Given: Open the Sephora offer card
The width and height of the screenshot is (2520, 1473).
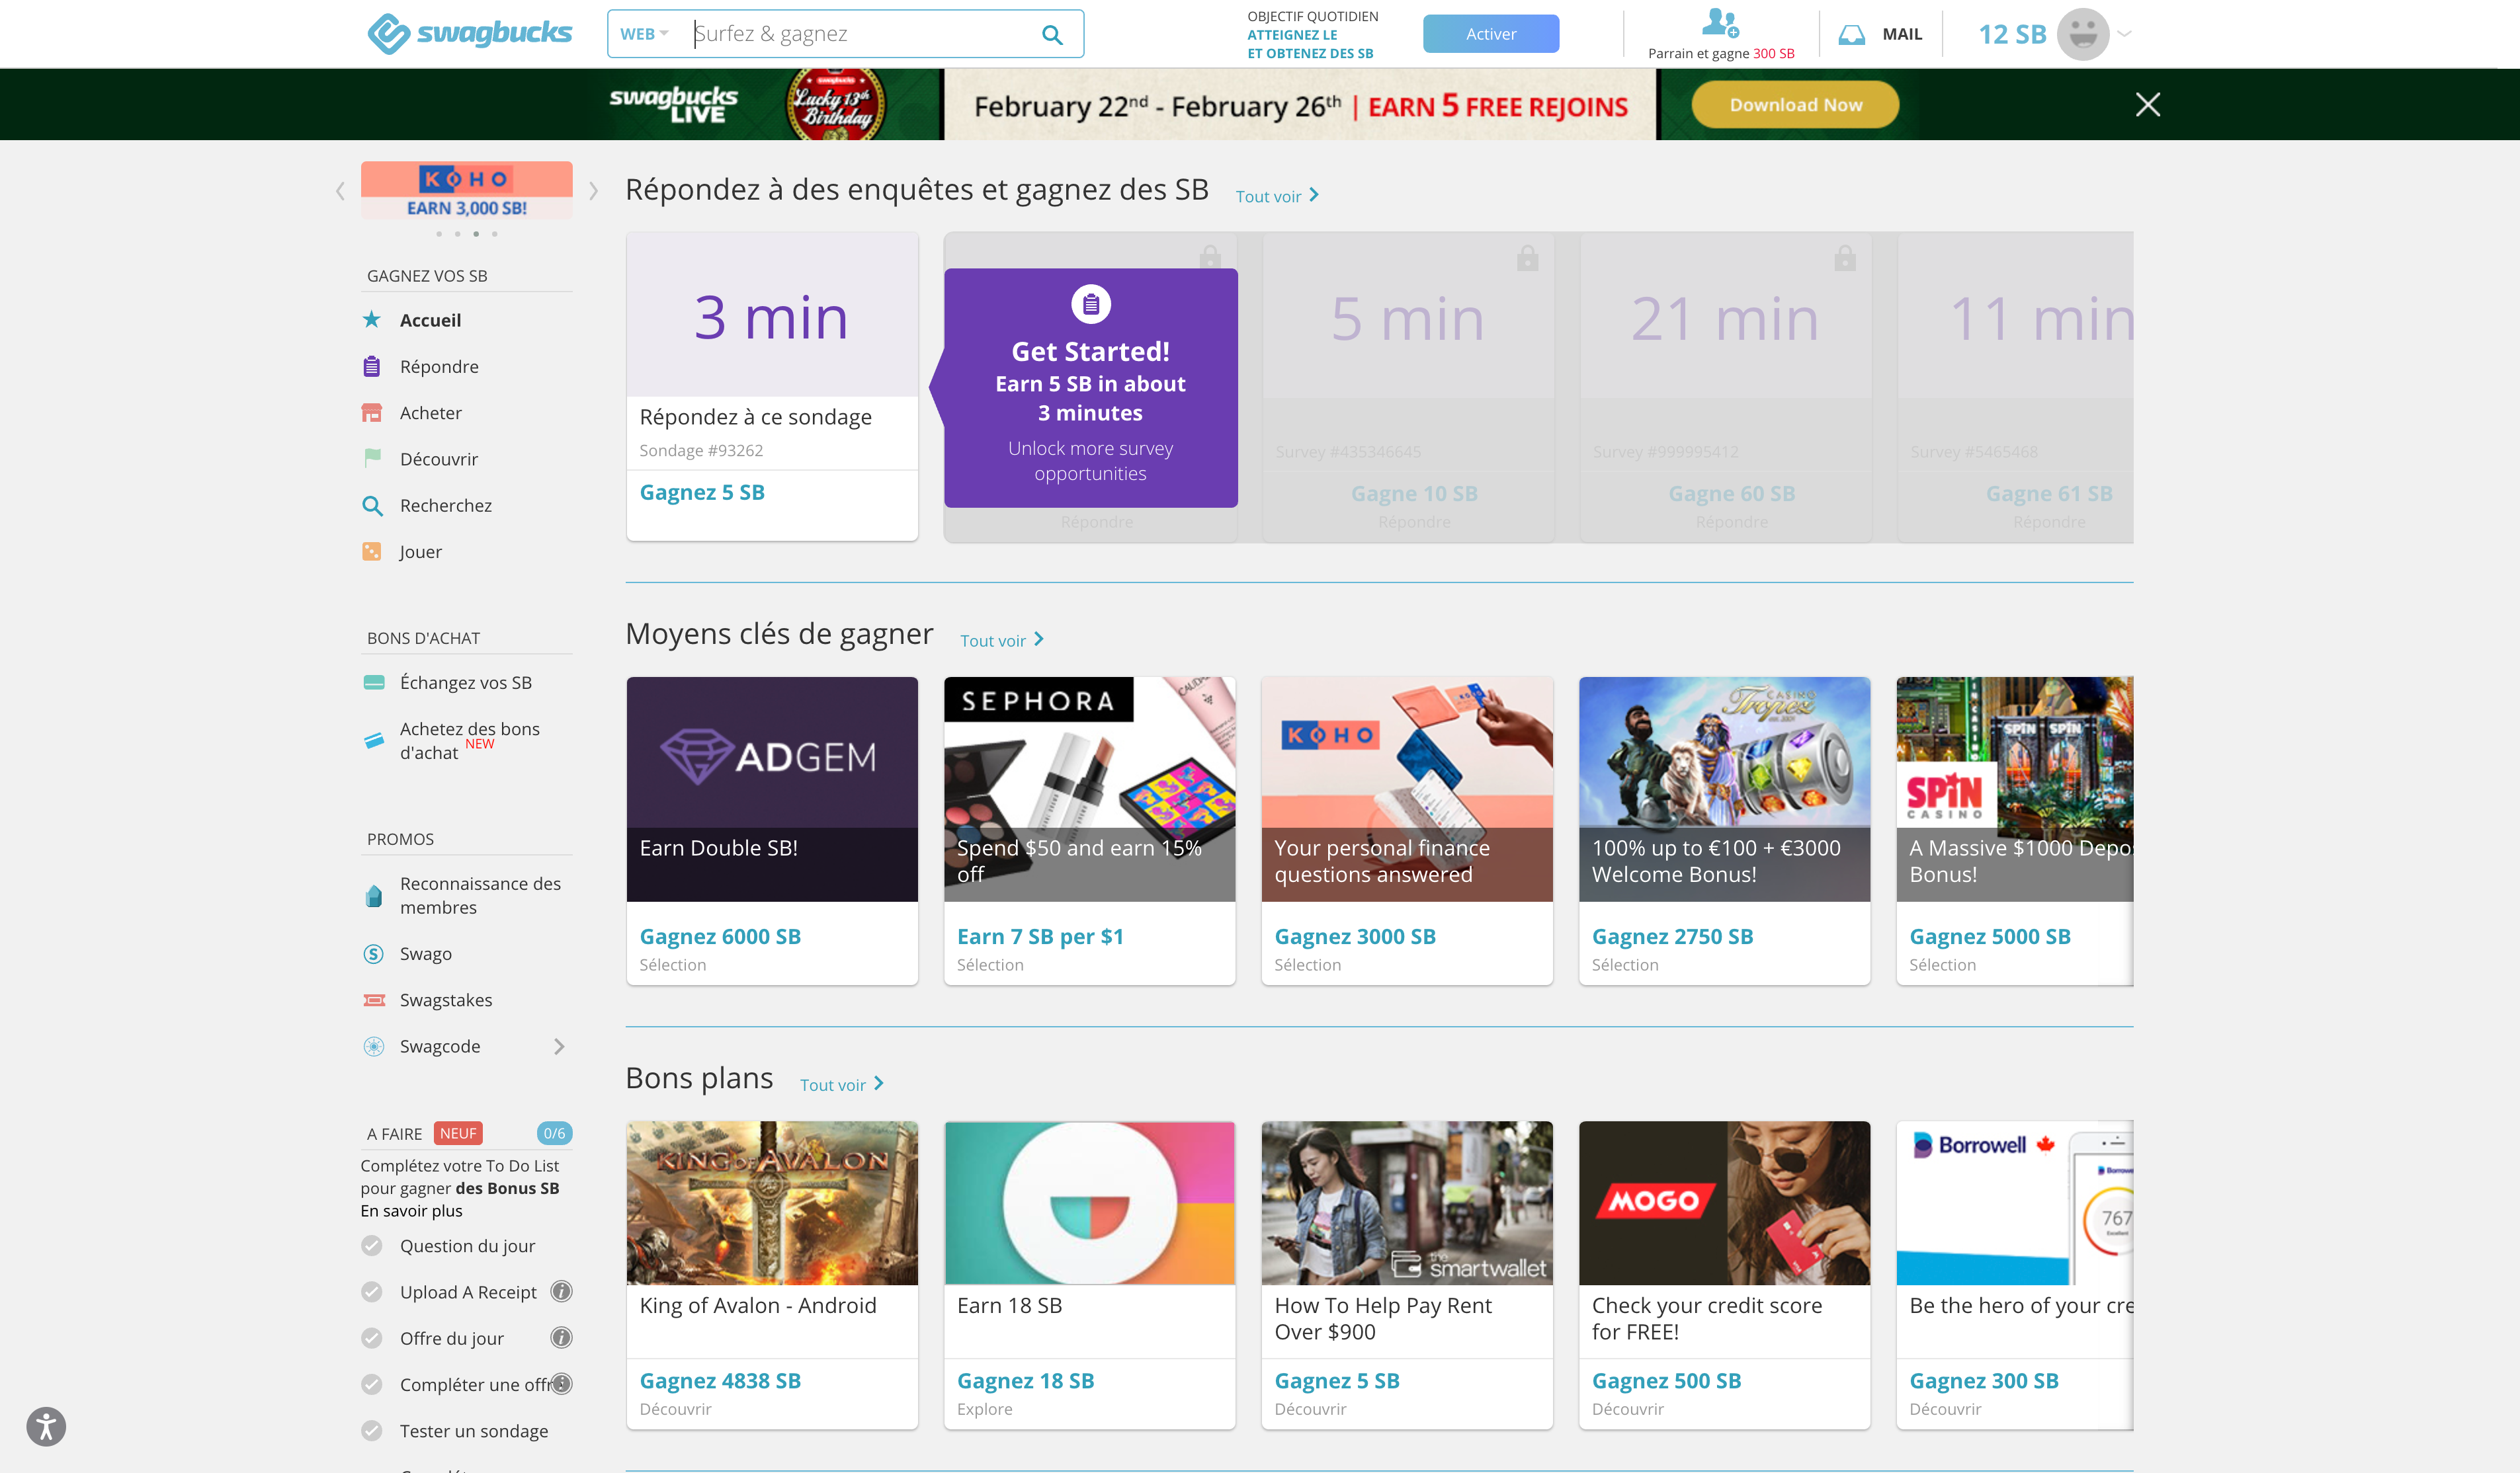Looking at the screenshot, I should pos(1089,832).
